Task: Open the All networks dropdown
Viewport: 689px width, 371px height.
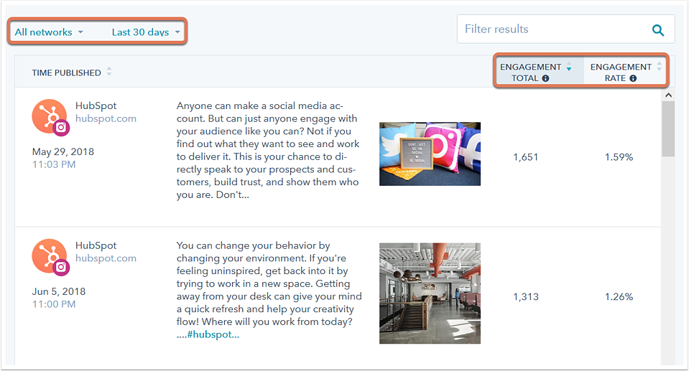Action: 49,32
